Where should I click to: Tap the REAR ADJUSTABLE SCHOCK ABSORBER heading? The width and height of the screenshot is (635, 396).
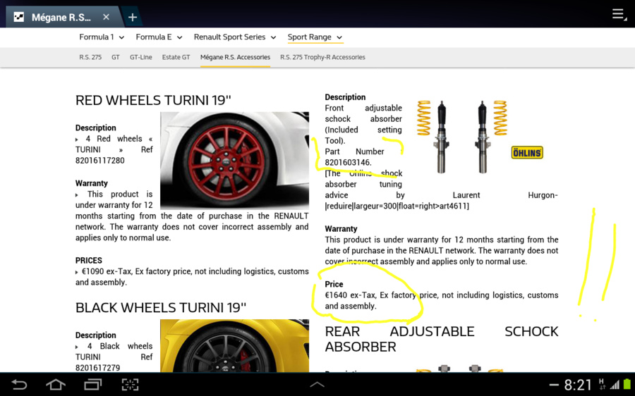(442, 339)
